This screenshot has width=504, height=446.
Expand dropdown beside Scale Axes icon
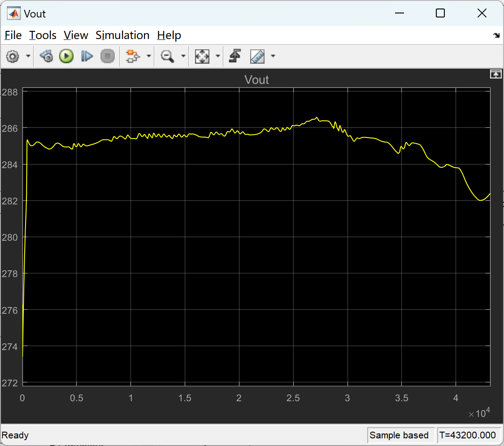click(218, 56)
